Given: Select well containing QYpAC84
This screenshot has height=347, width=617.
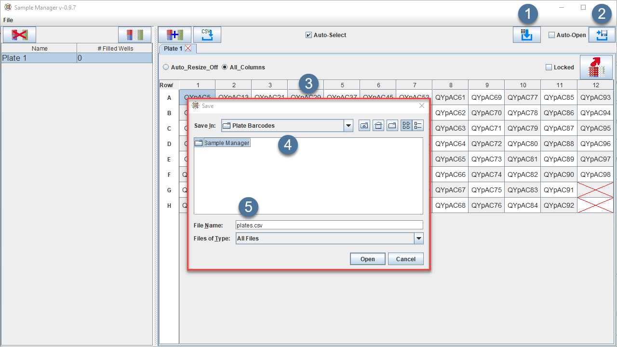Looking at the screenshot, I should pyautogui.click(x=523, y=205).
